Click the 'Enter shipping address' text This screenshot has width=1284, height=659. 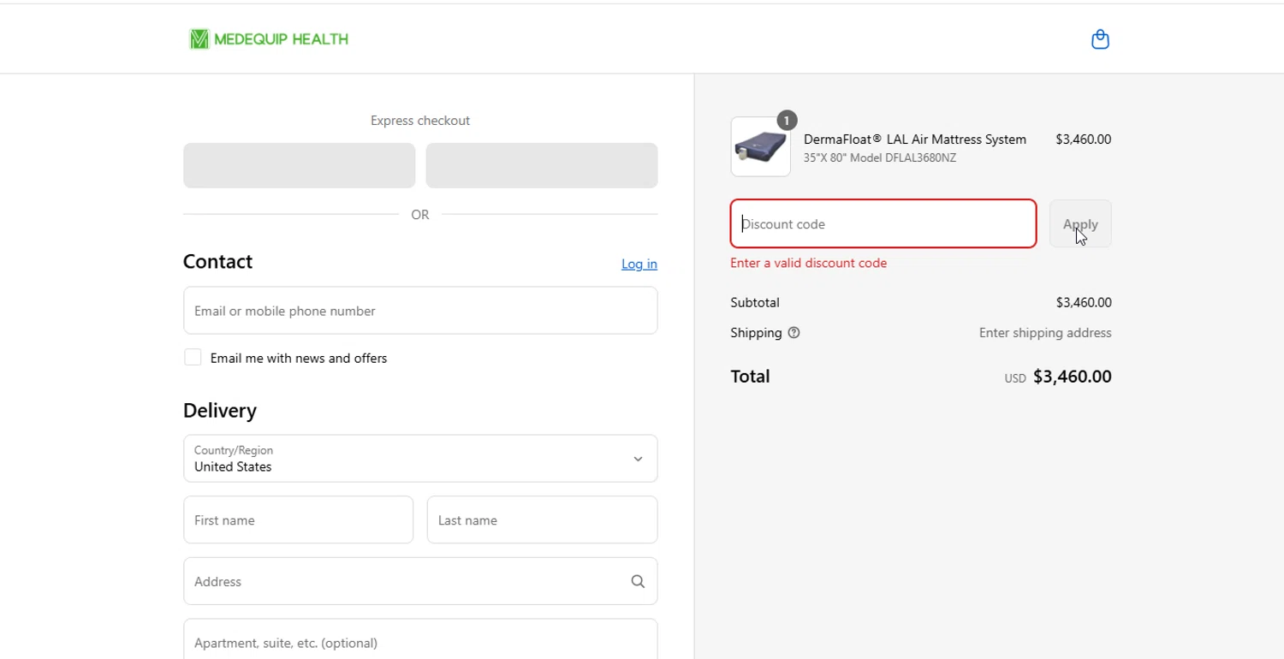click(x=1045, y=333)
